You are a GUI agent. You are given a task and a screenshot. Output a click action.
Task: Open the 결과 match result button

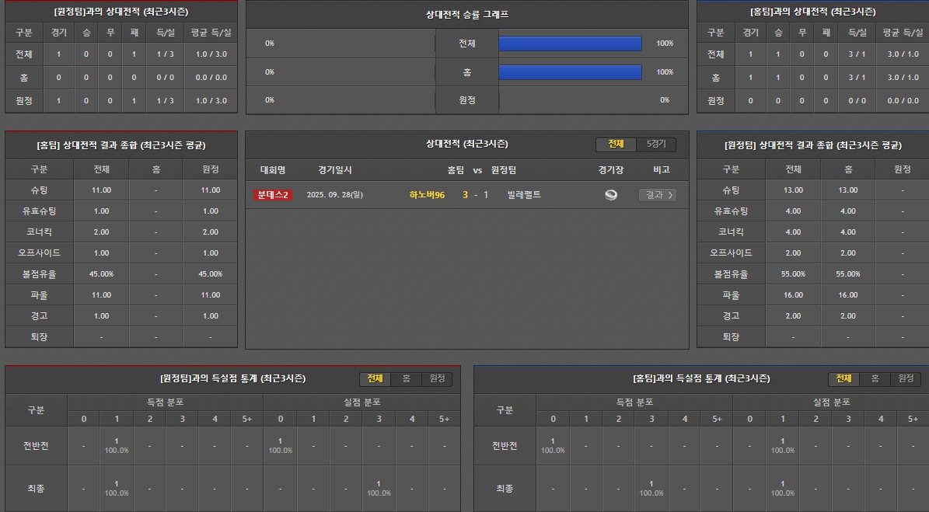(657, 195)
